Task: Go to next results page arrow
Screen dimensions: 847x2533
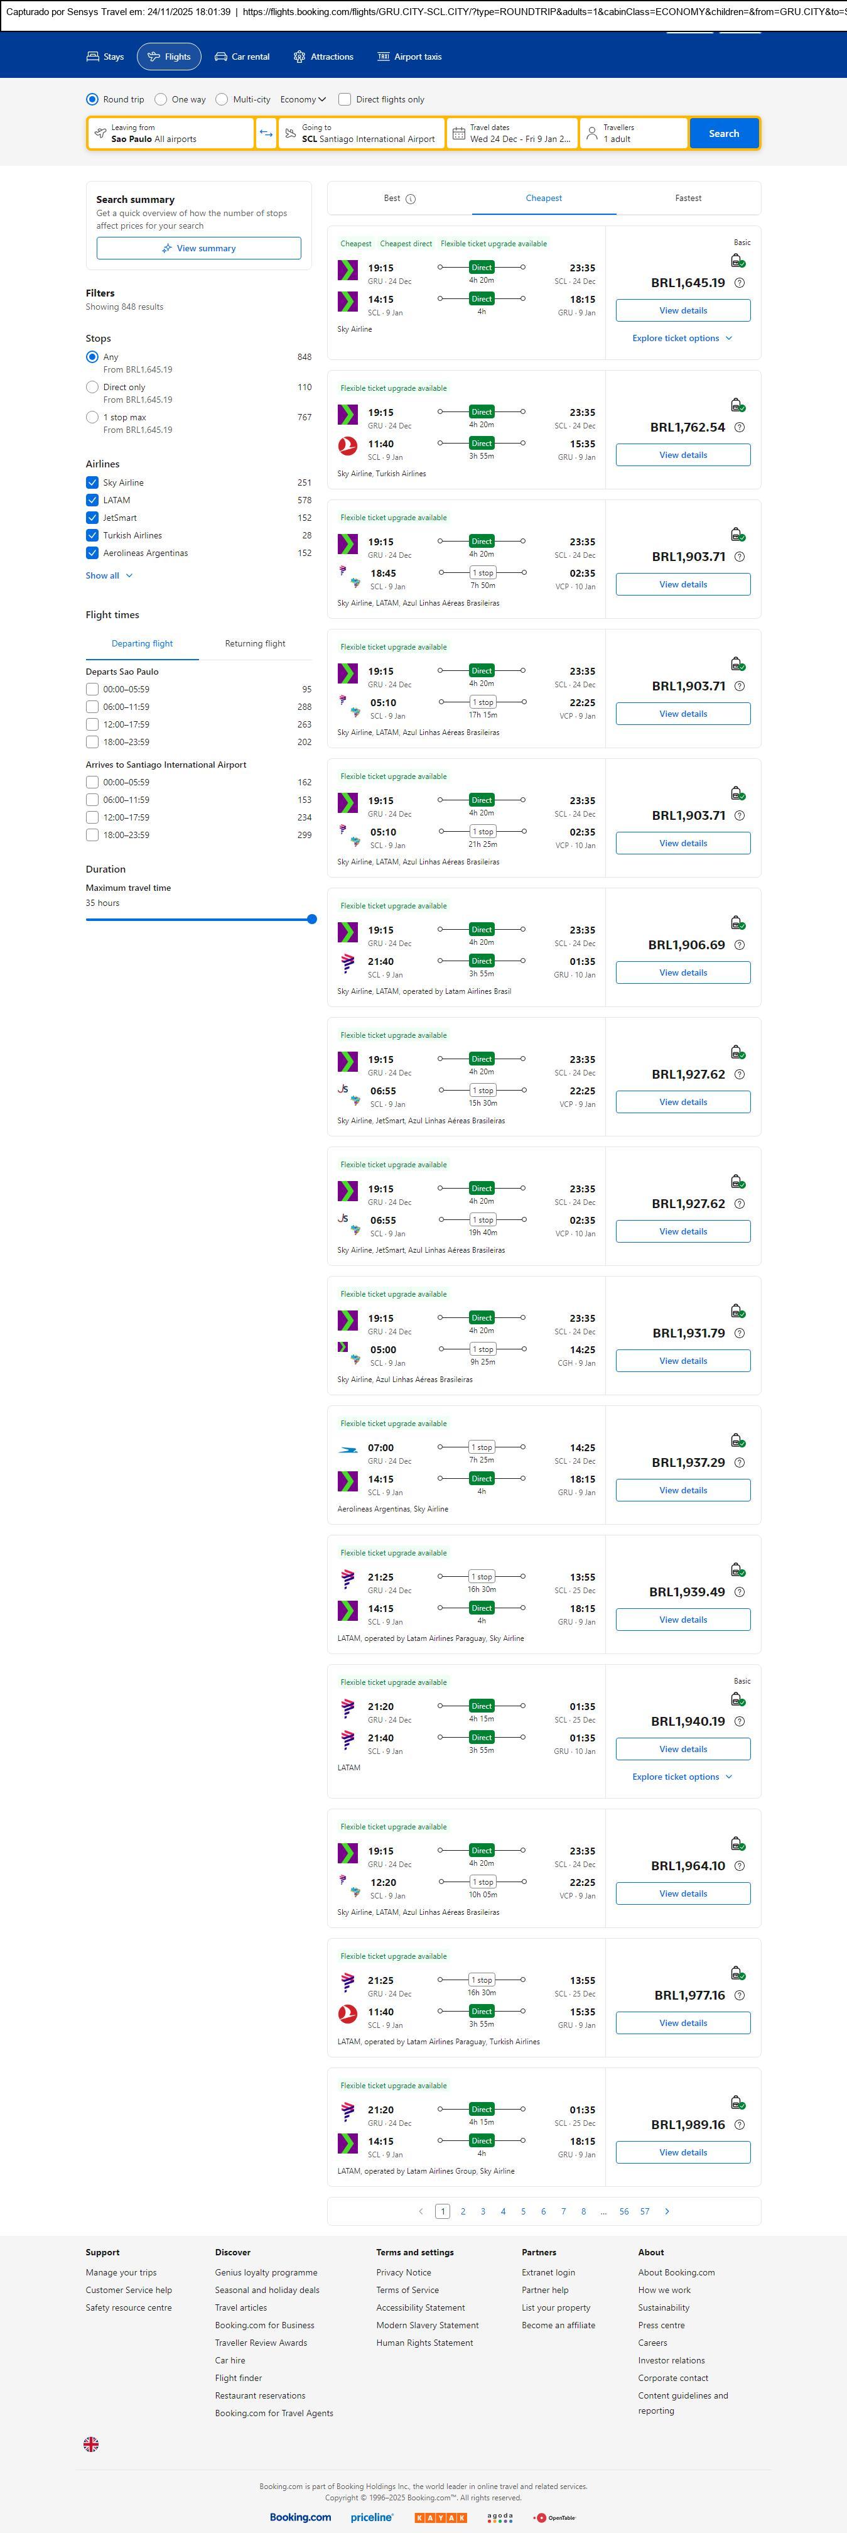Action: [x=667, y=2211]
